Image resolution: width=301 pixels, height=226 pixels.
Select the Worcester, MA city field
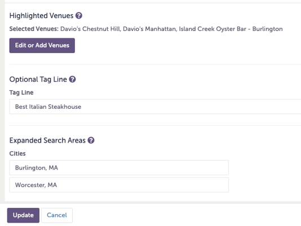click(119, 185)
